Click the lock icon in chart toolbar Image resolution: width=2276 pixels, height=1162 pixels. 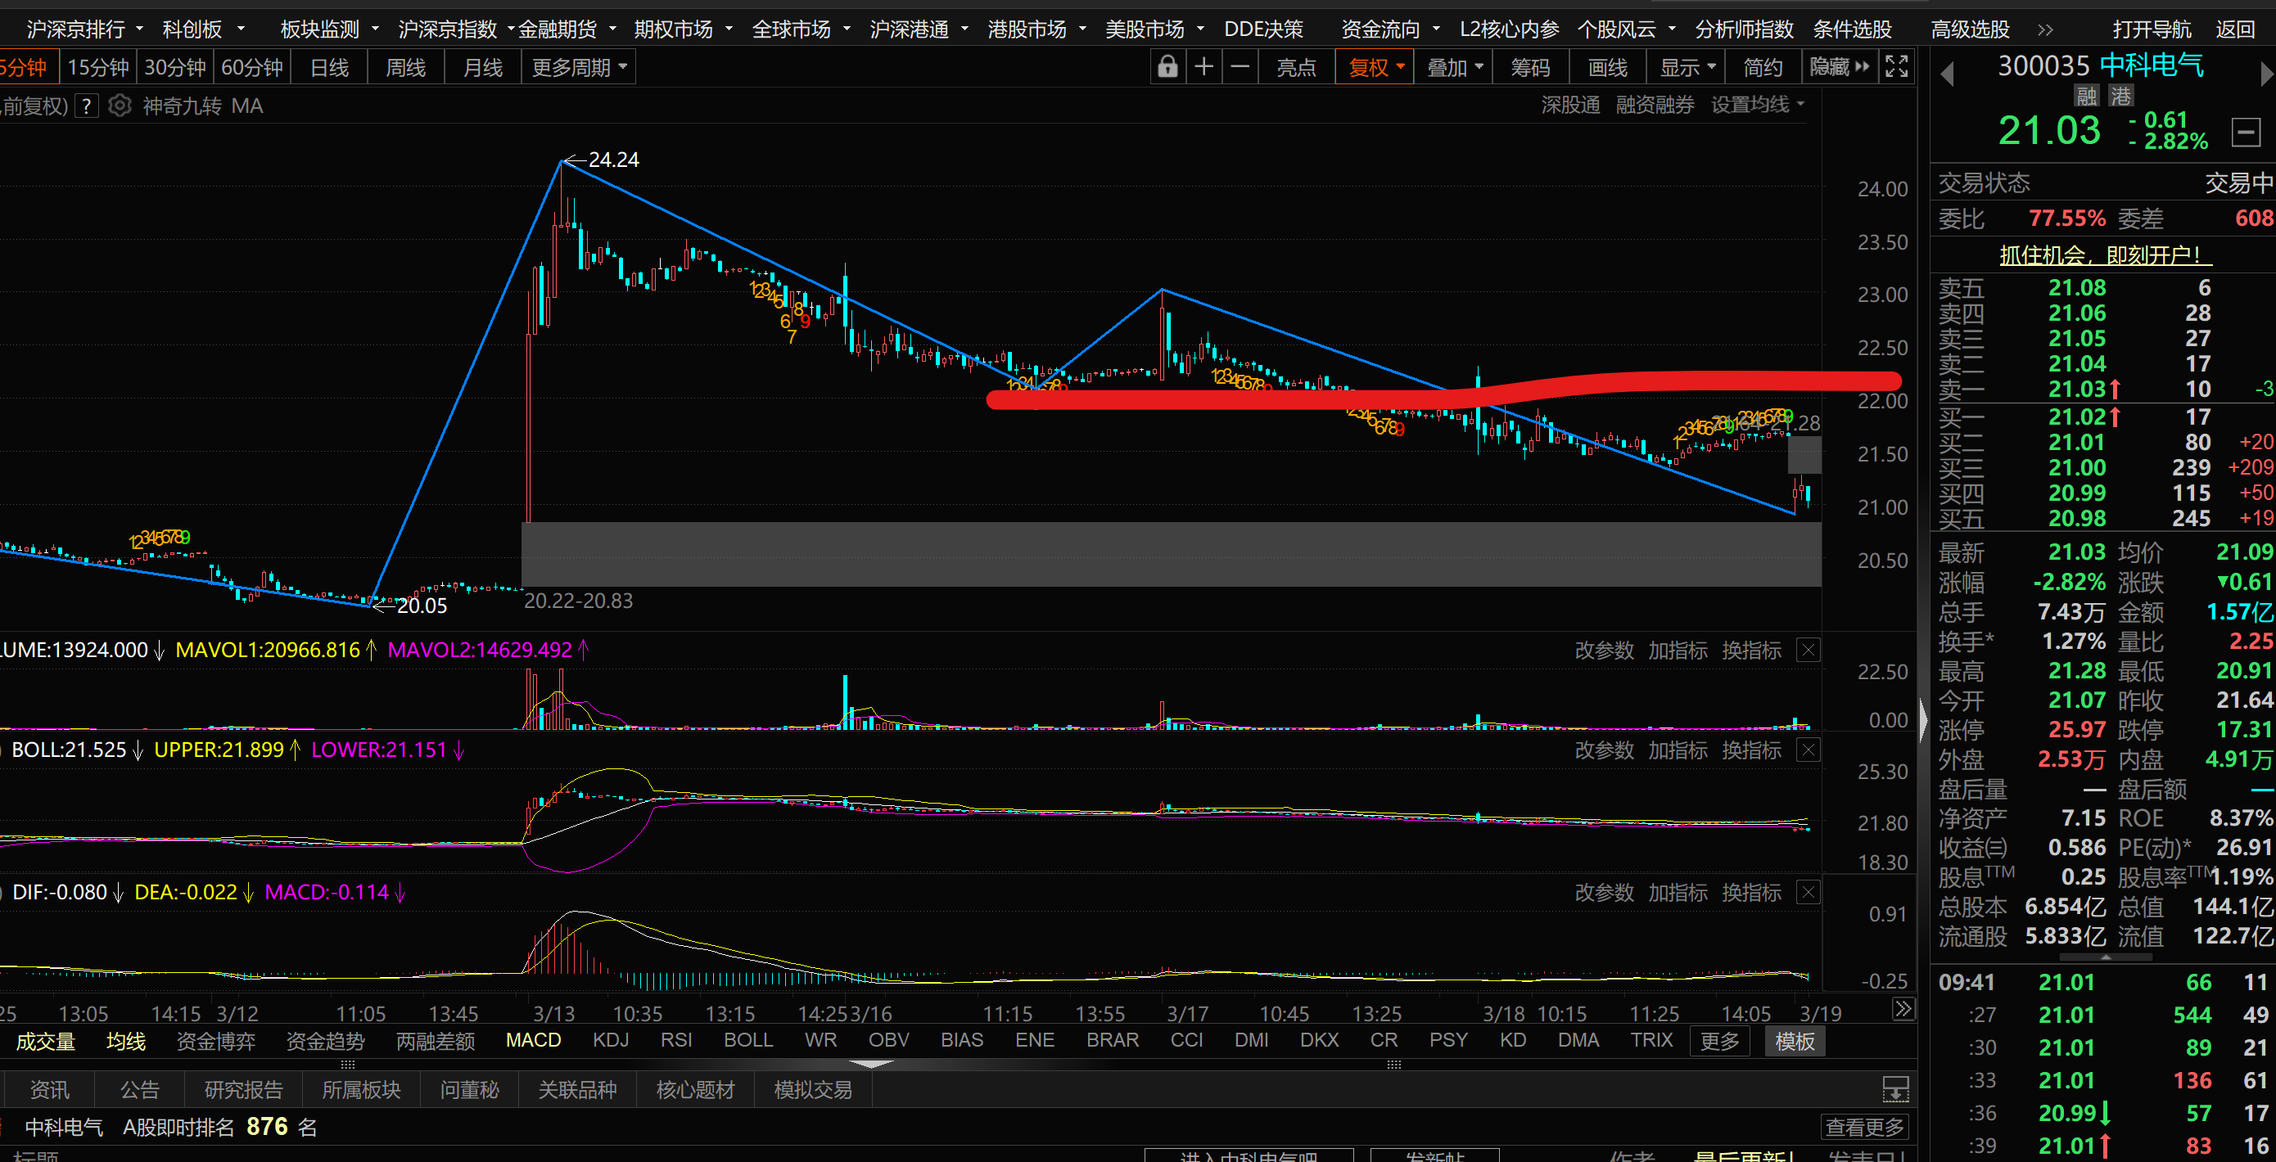click(1167, 67)
